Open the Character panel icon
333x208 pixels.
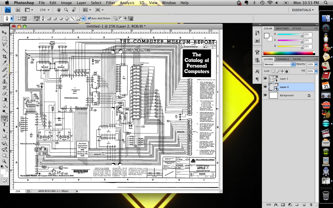(257, 71)
